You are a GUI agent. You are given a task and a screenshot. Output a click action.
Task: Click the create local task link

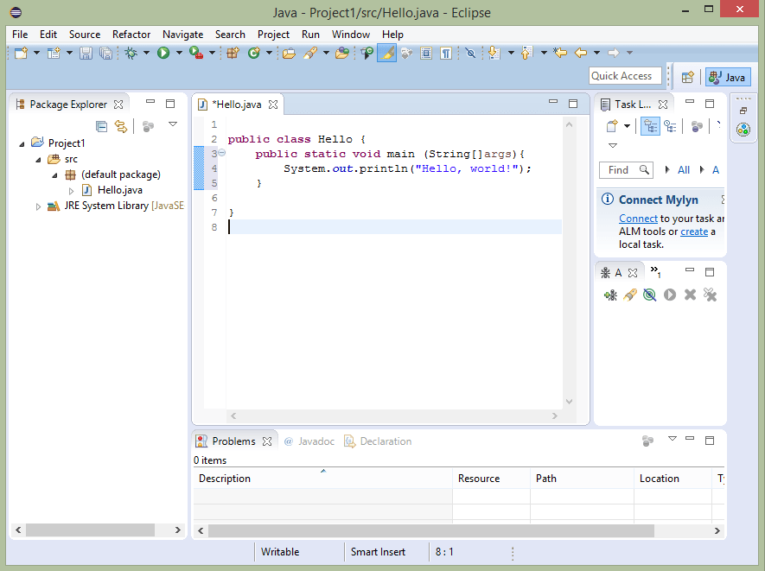[693, 232]
